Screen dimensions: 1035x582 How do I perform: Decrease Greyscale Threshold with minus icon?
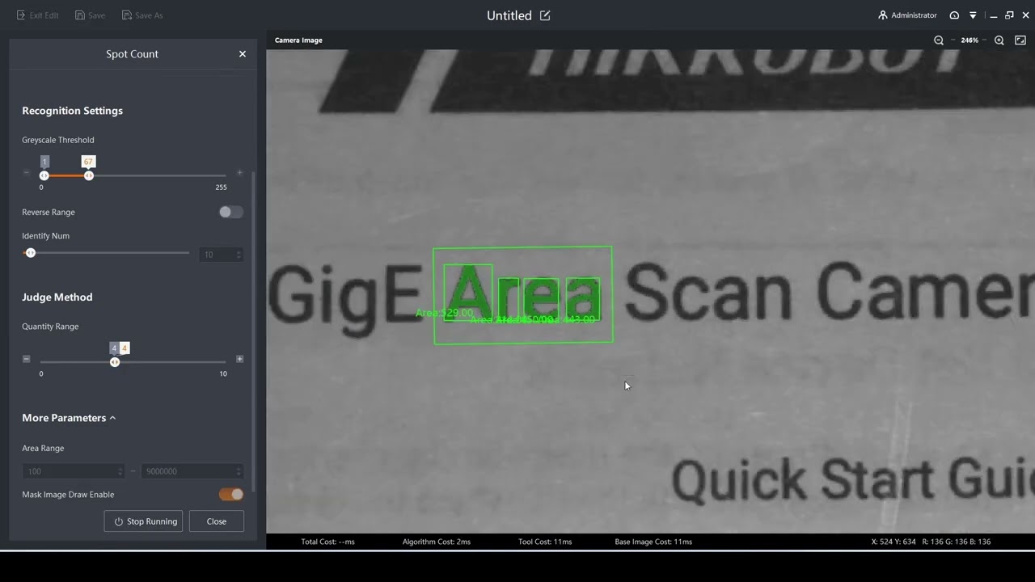coord(27,173)
